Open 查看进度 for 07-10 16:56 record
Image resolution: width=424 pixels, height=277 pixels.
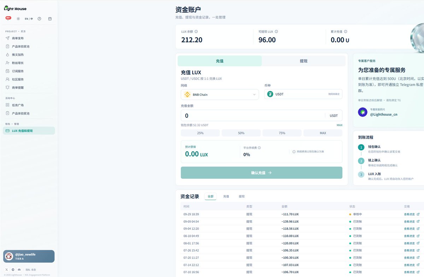412,272
